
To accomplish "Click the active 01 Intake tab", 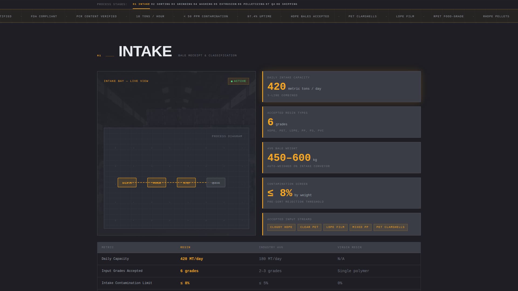I will click(x=141, y=4).
